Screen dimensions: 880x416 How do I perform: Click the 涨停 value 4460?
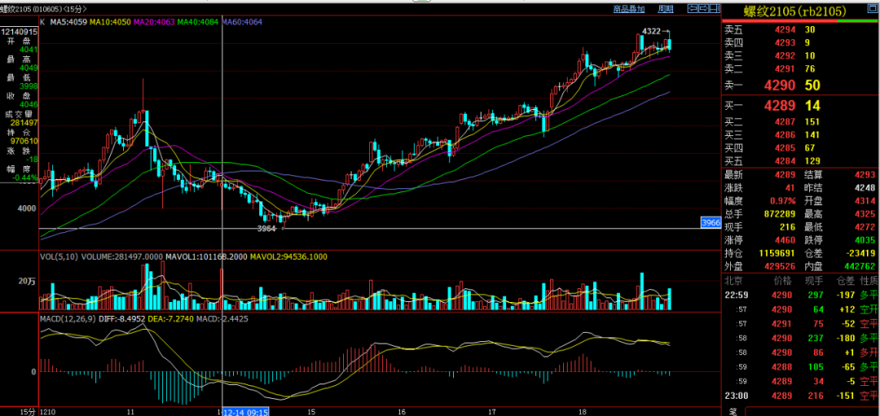pos(786,240)
